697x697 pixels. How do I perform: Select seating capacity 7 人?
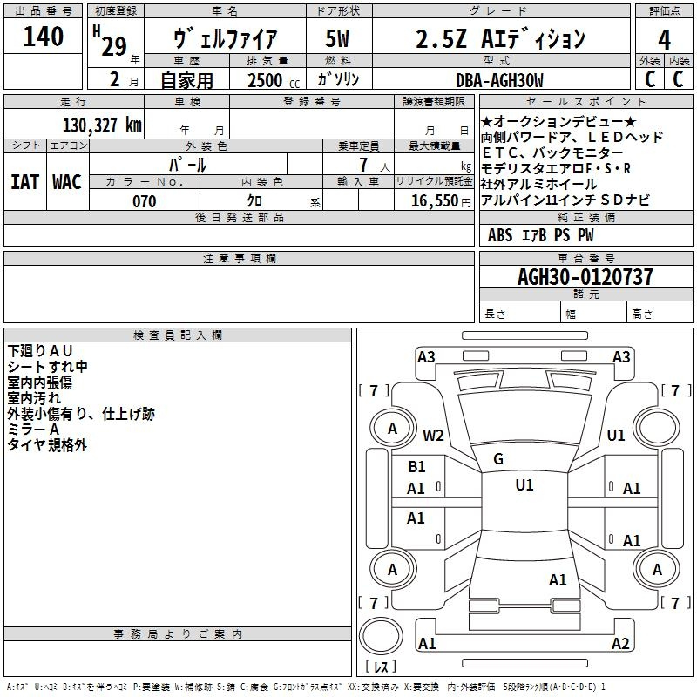(374, 166)
